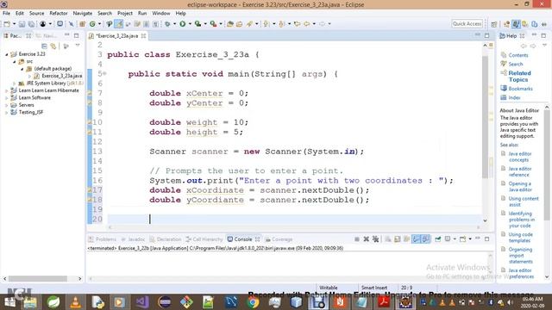Switch to the Coverage tab
The width and height of the screenshot is (552, 310).
pos(279,239)
